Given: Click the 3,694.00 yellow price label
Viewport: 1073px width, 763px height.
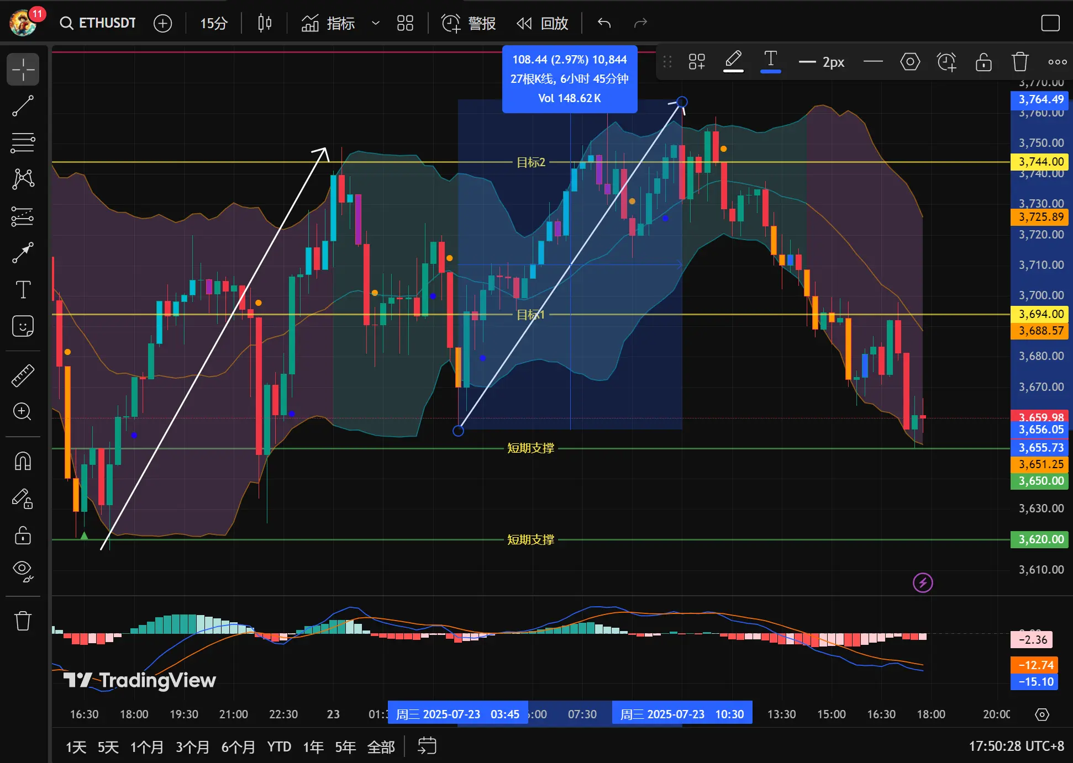Looking at the screenshot, I should click(x=1039, y=314).
